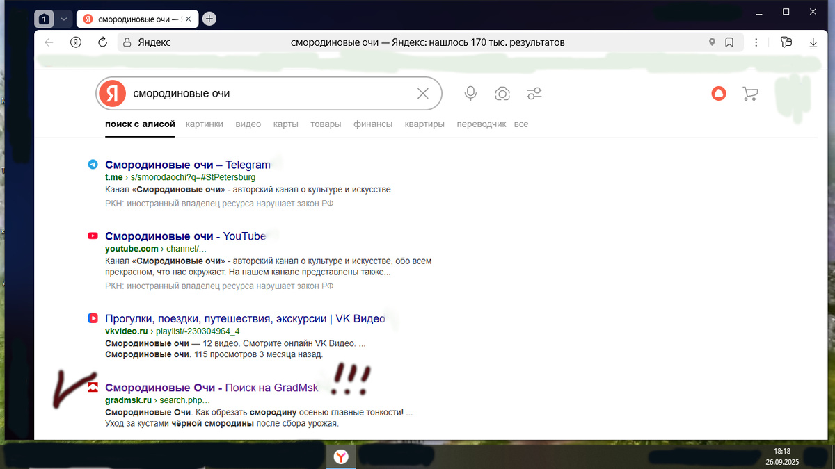Switch to the картинки search tab
This screenshot has width=835, height=469.
pos(204,124)
